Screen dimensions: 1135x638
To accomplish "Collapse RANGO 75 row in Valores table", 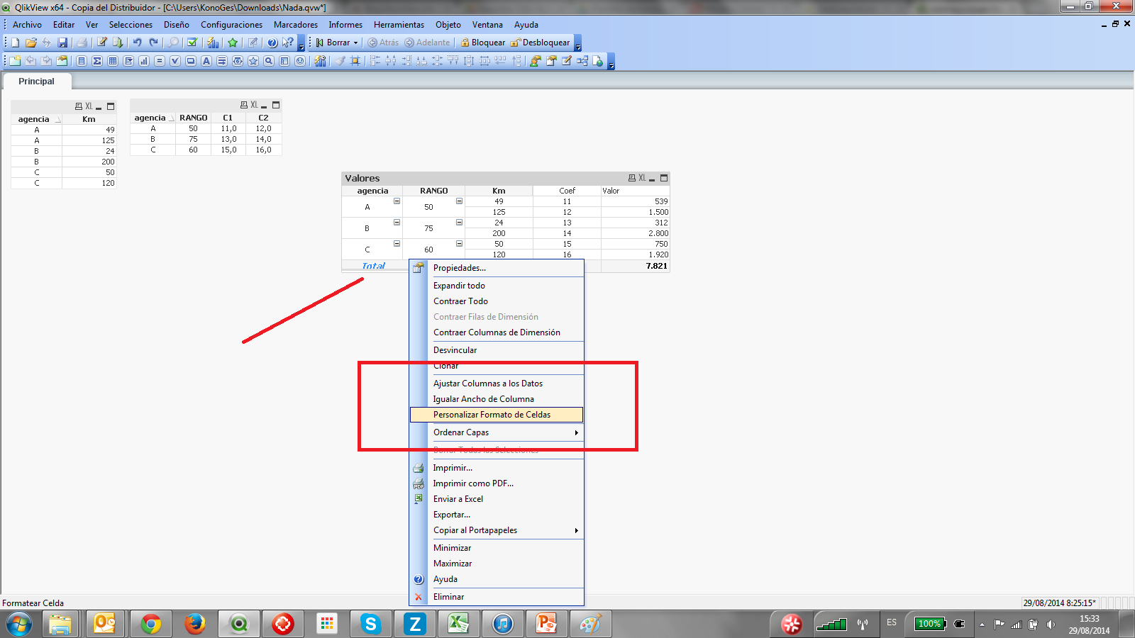I will 459,223.
